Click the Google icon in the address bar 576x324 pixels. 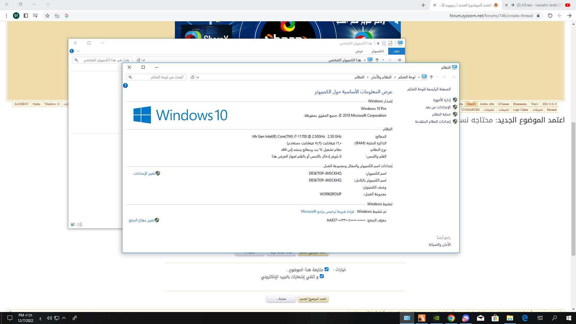67,16
